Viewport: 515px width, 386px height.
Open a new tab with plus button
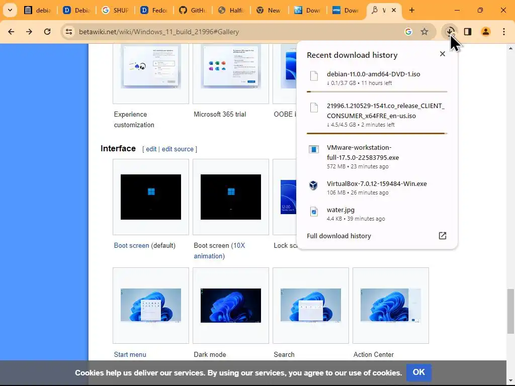pyautogui.click(x=412, y=10)
